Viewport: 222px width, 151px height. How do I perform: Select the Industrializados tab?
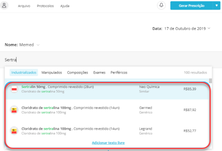pos(24,73)
